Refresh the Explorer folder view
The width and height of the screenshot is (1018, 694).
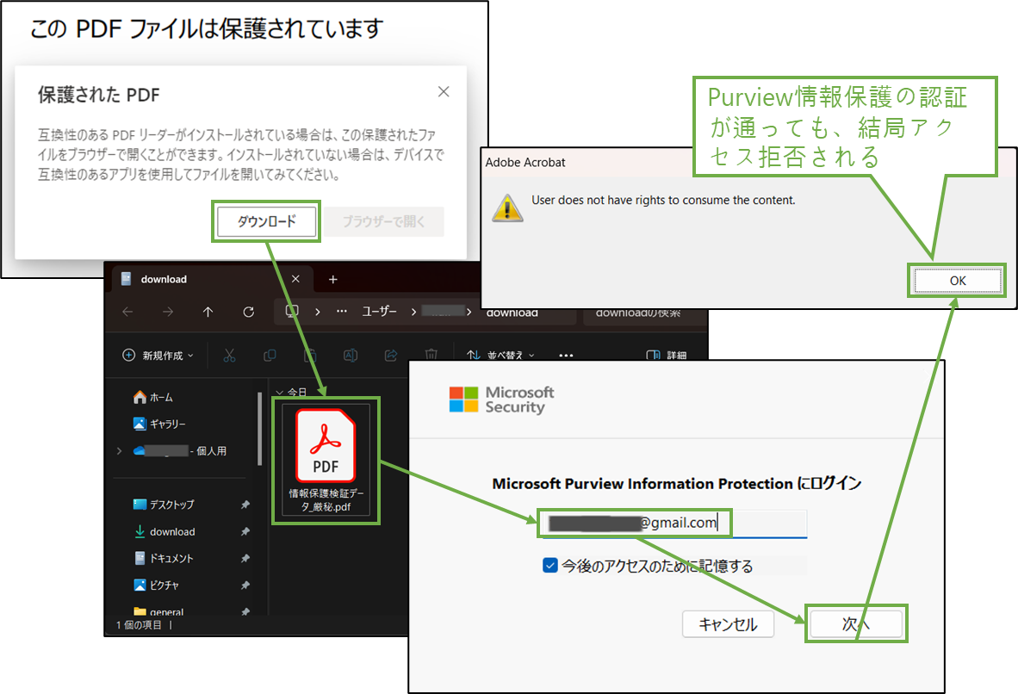tap(249, 313)
